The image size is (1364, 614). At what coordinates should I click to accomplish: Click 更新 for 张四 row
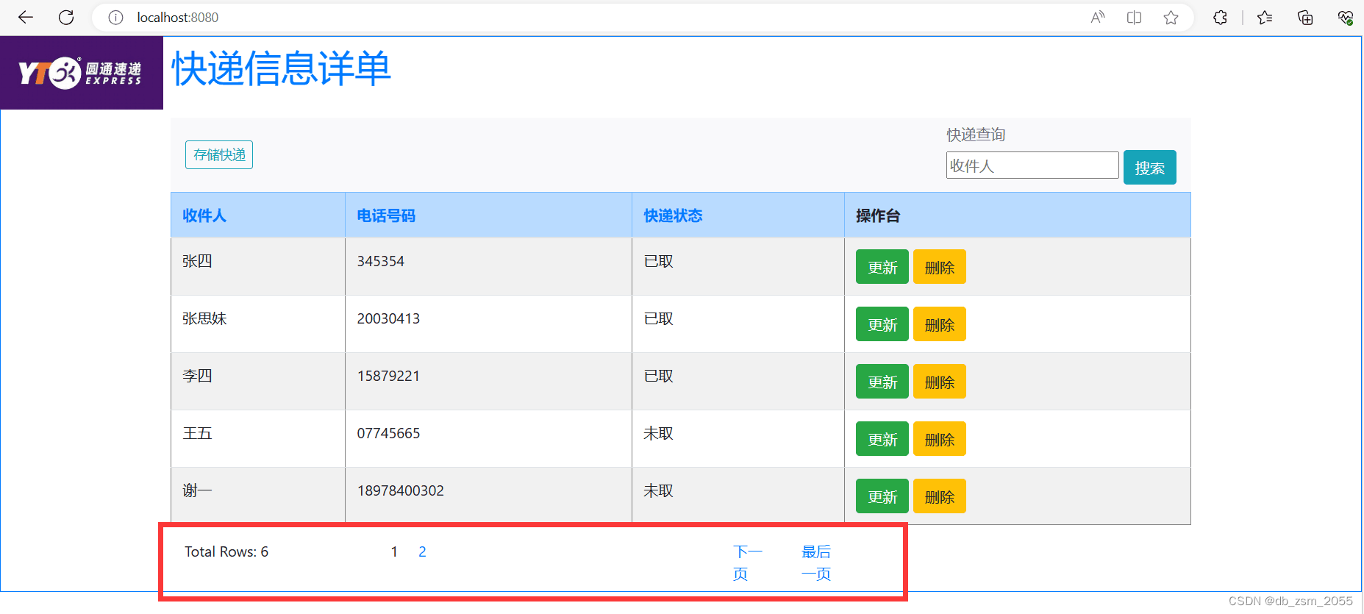(882, 267)
